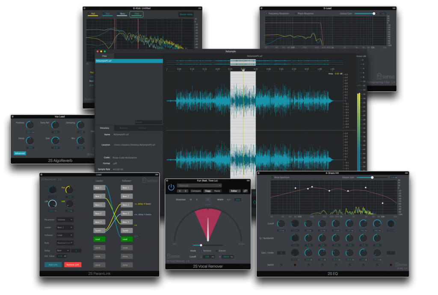The width and height of the screenshot is (438, 295).
Task: Click the Width value field showing 24.0
Action: (238, 200)
